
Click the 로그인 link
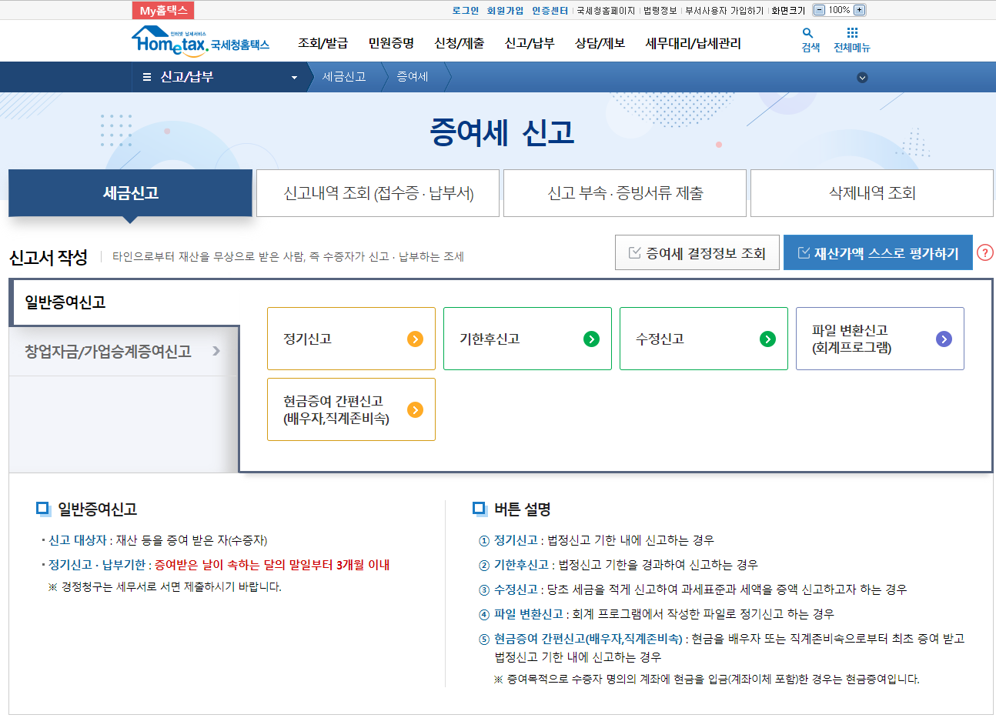coord(465,10)
